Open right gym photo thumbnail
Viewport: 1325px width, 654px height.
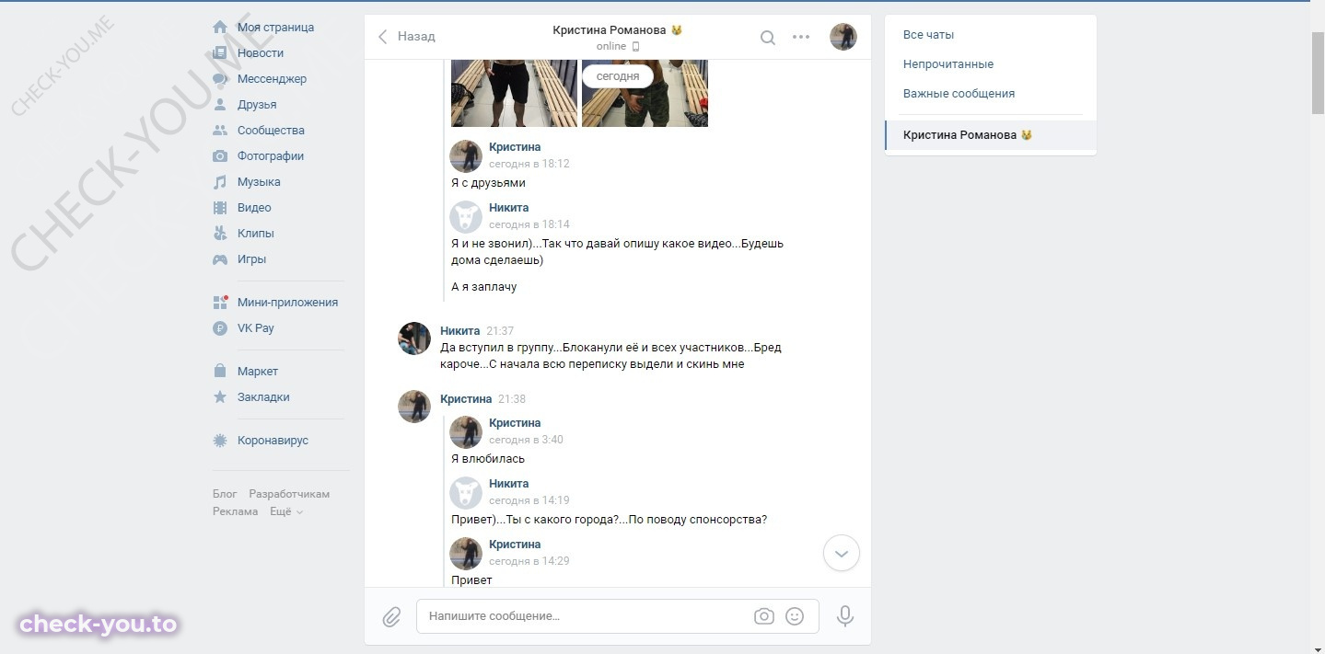645,94
